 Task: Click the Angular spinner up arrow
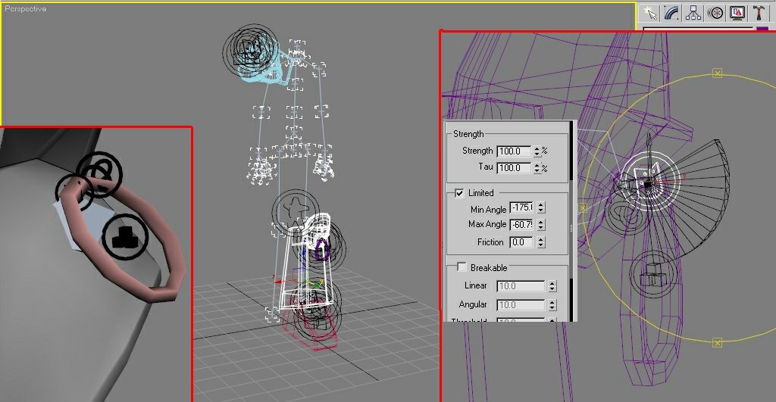tap(552, 302)
